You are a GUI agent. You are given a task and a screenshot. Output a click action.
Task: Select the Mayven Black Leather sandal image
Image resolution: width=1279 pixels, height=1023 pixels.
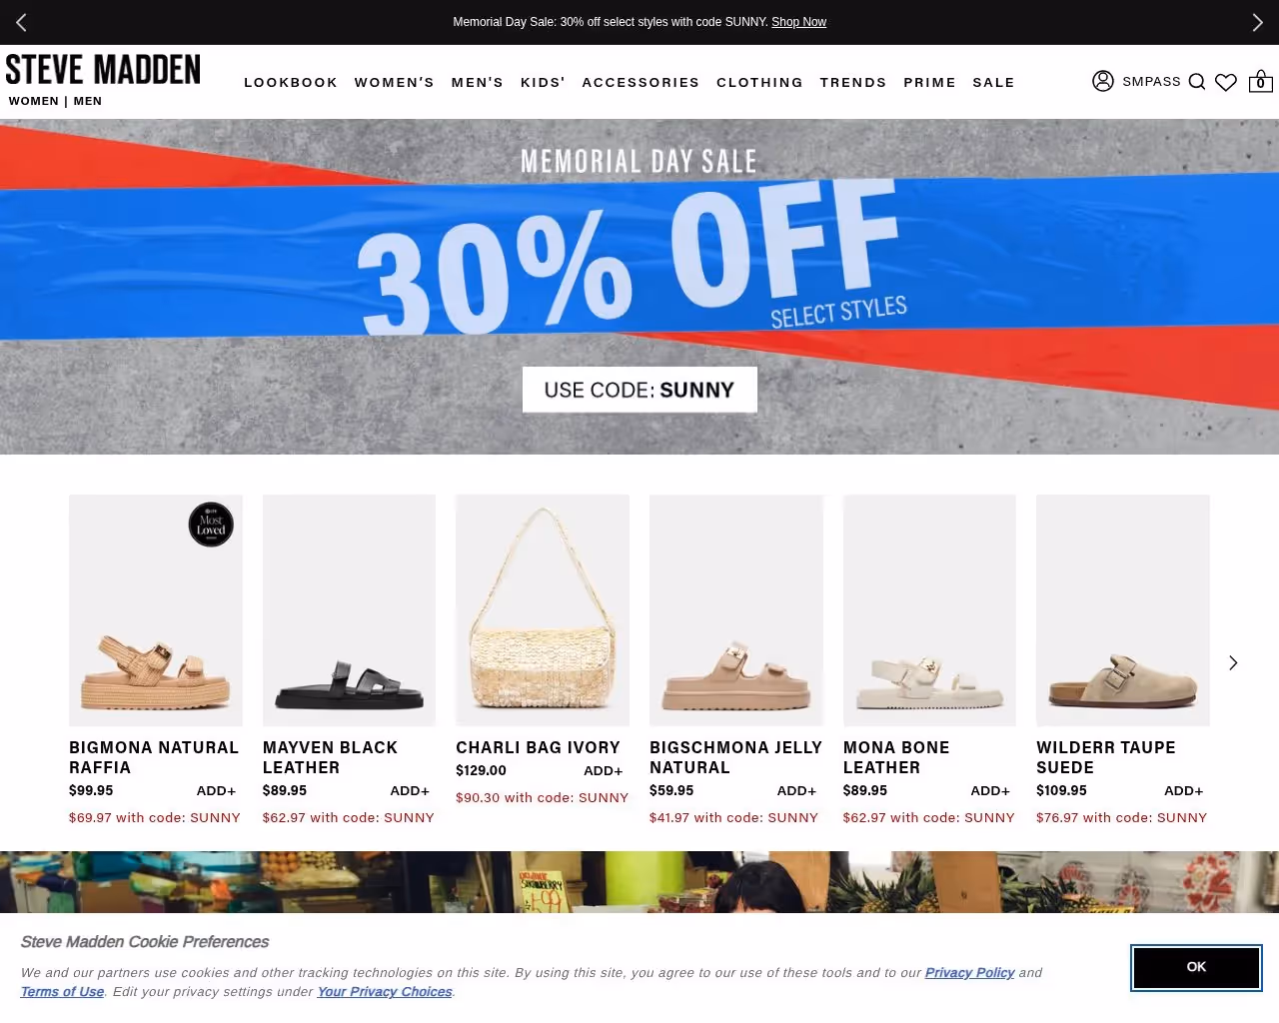pos(349,610)
